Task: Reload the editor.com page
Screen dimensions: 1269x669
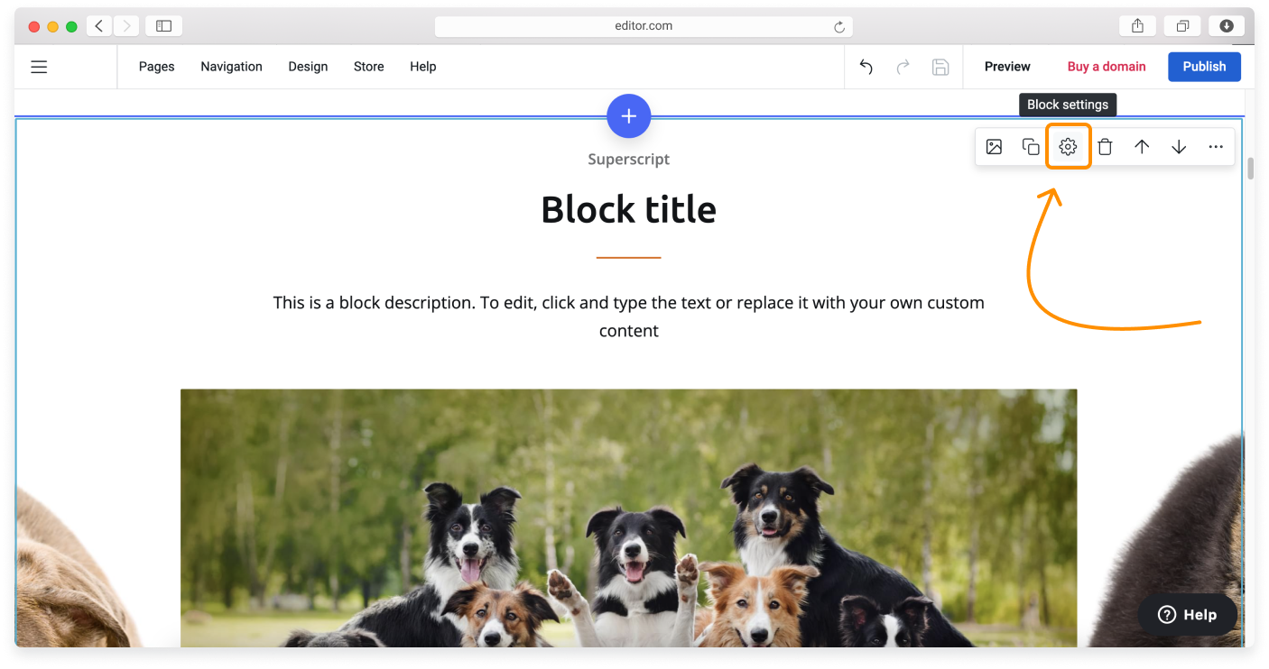Action: [x=839, y=27]
